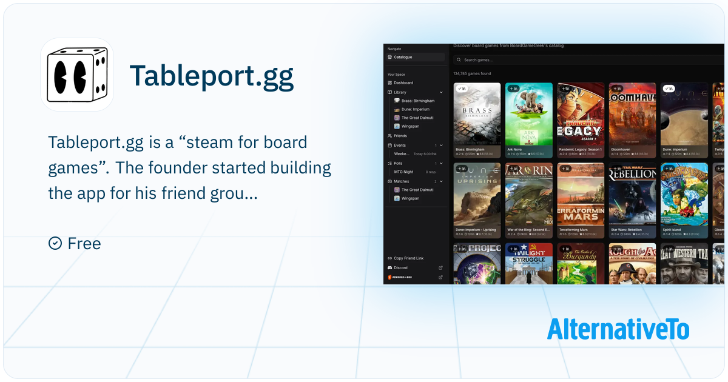Collapse the Matches chevron
The image size is (728, 382).
[x=441, y=181]
